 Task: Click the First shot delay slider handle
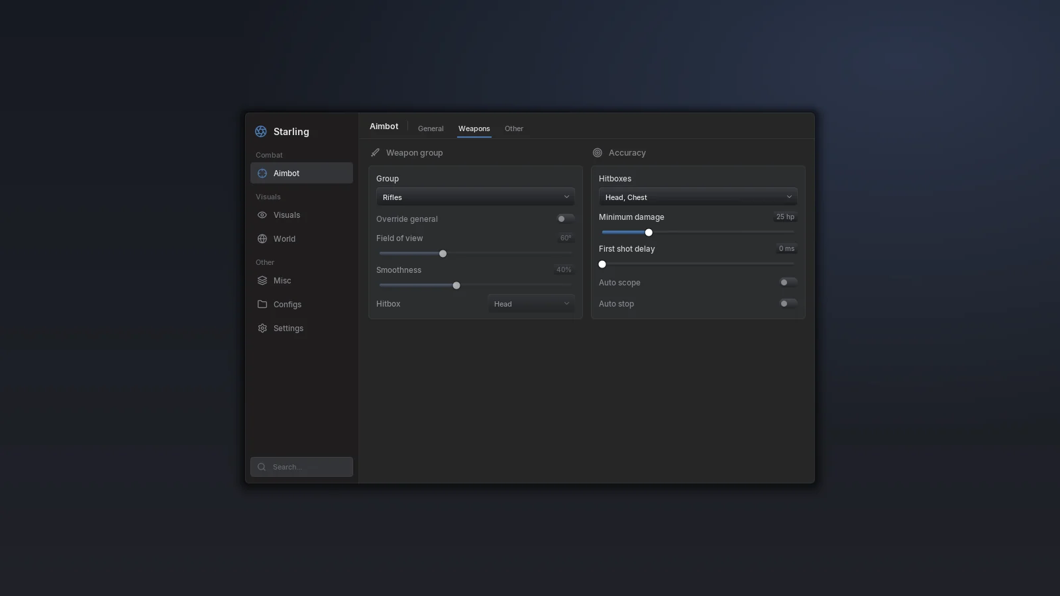pyautogui.click(x=602, y=264)
